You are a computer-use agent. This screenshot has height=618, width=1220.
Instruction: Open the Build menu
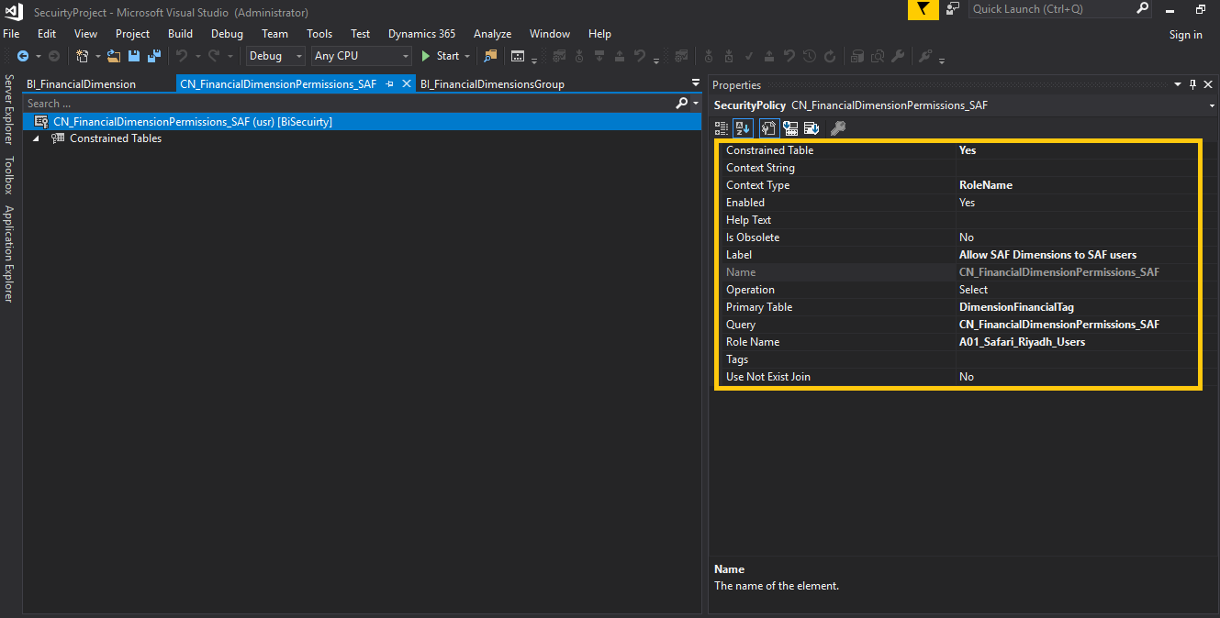(180, 34)
